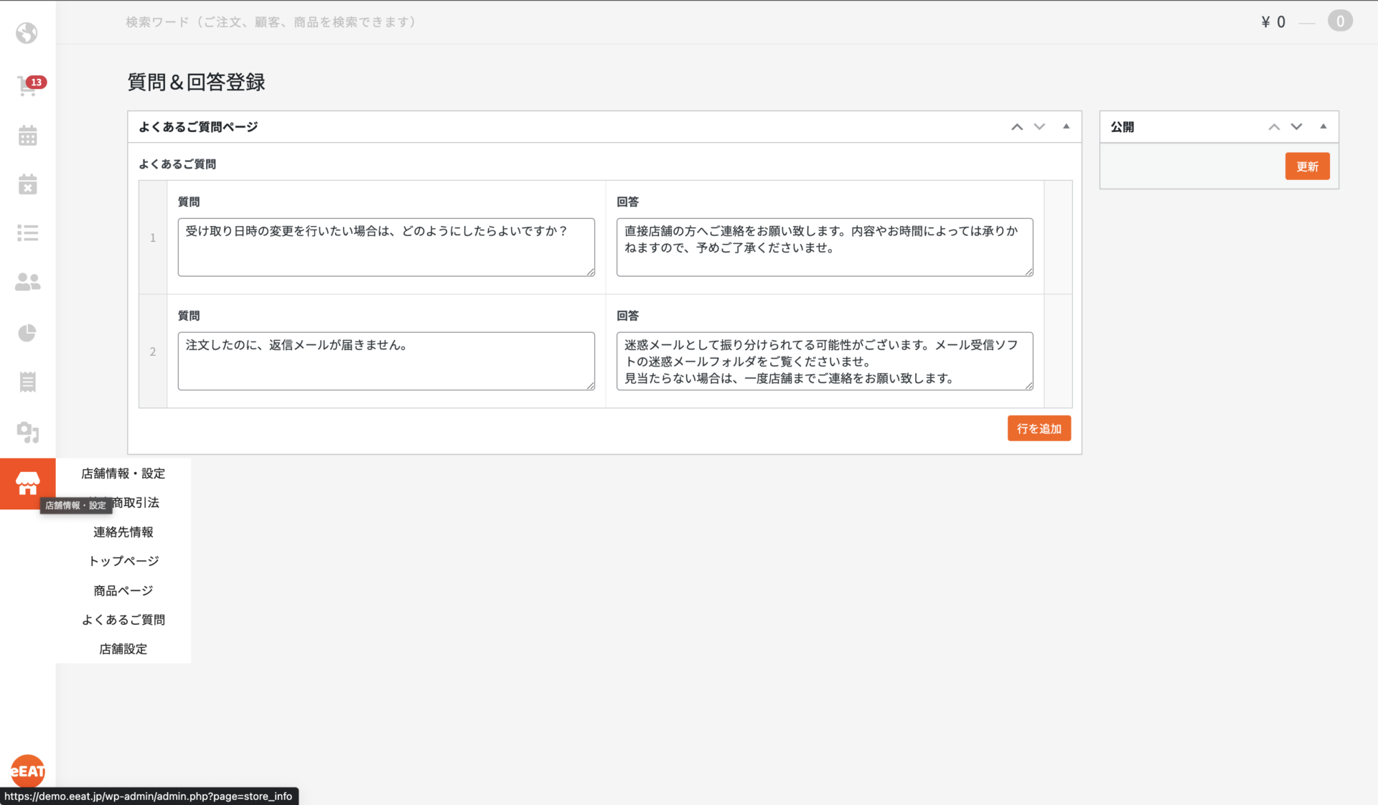Screen dimensions: 1378x805
Task: Click the eEAT logo at bottom left
Action: [27, 771]
